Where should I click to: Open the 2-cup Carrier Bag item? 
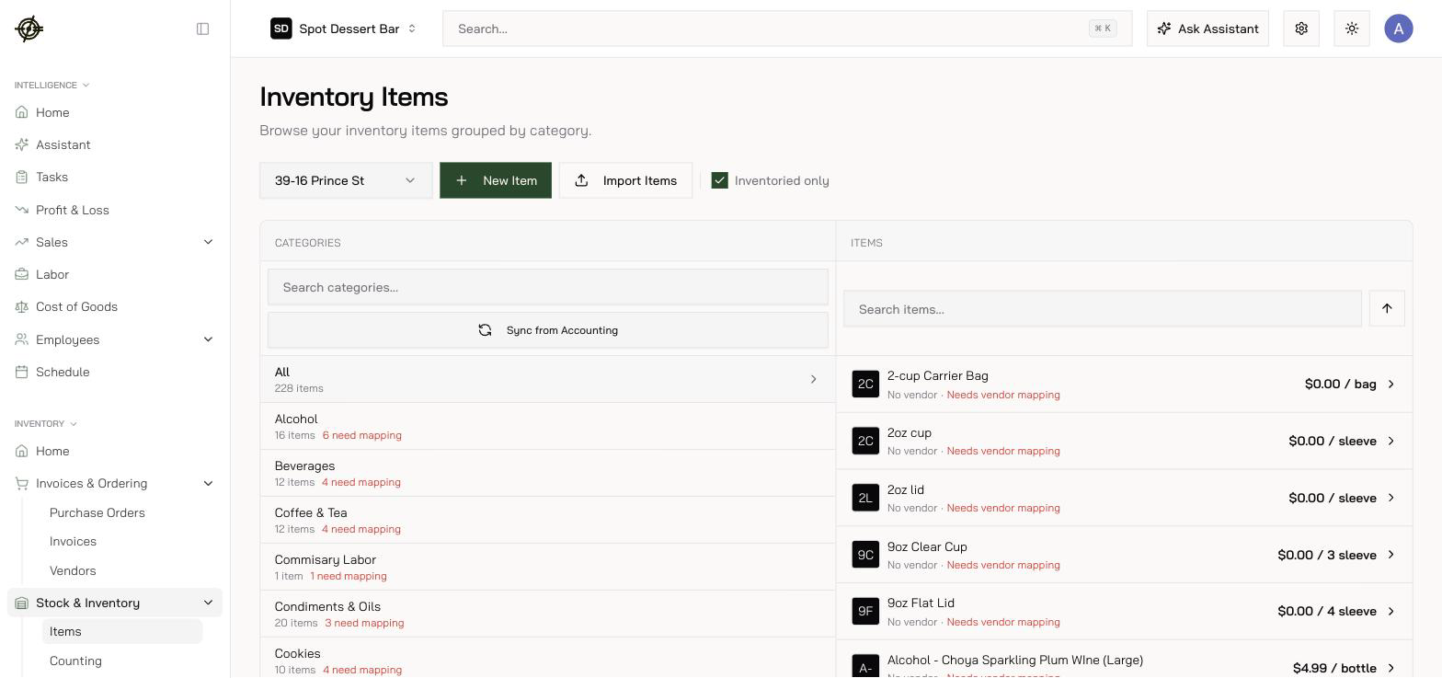click(1124, 384)
